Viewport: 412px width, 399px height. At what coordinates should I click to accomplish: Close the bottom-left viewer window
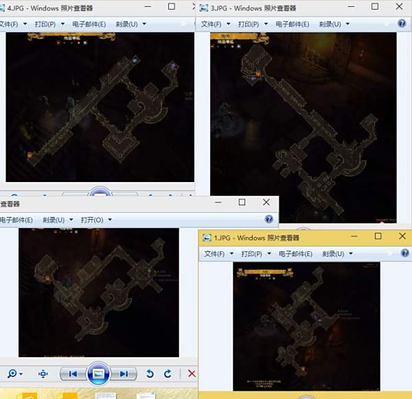pos(266,202)
